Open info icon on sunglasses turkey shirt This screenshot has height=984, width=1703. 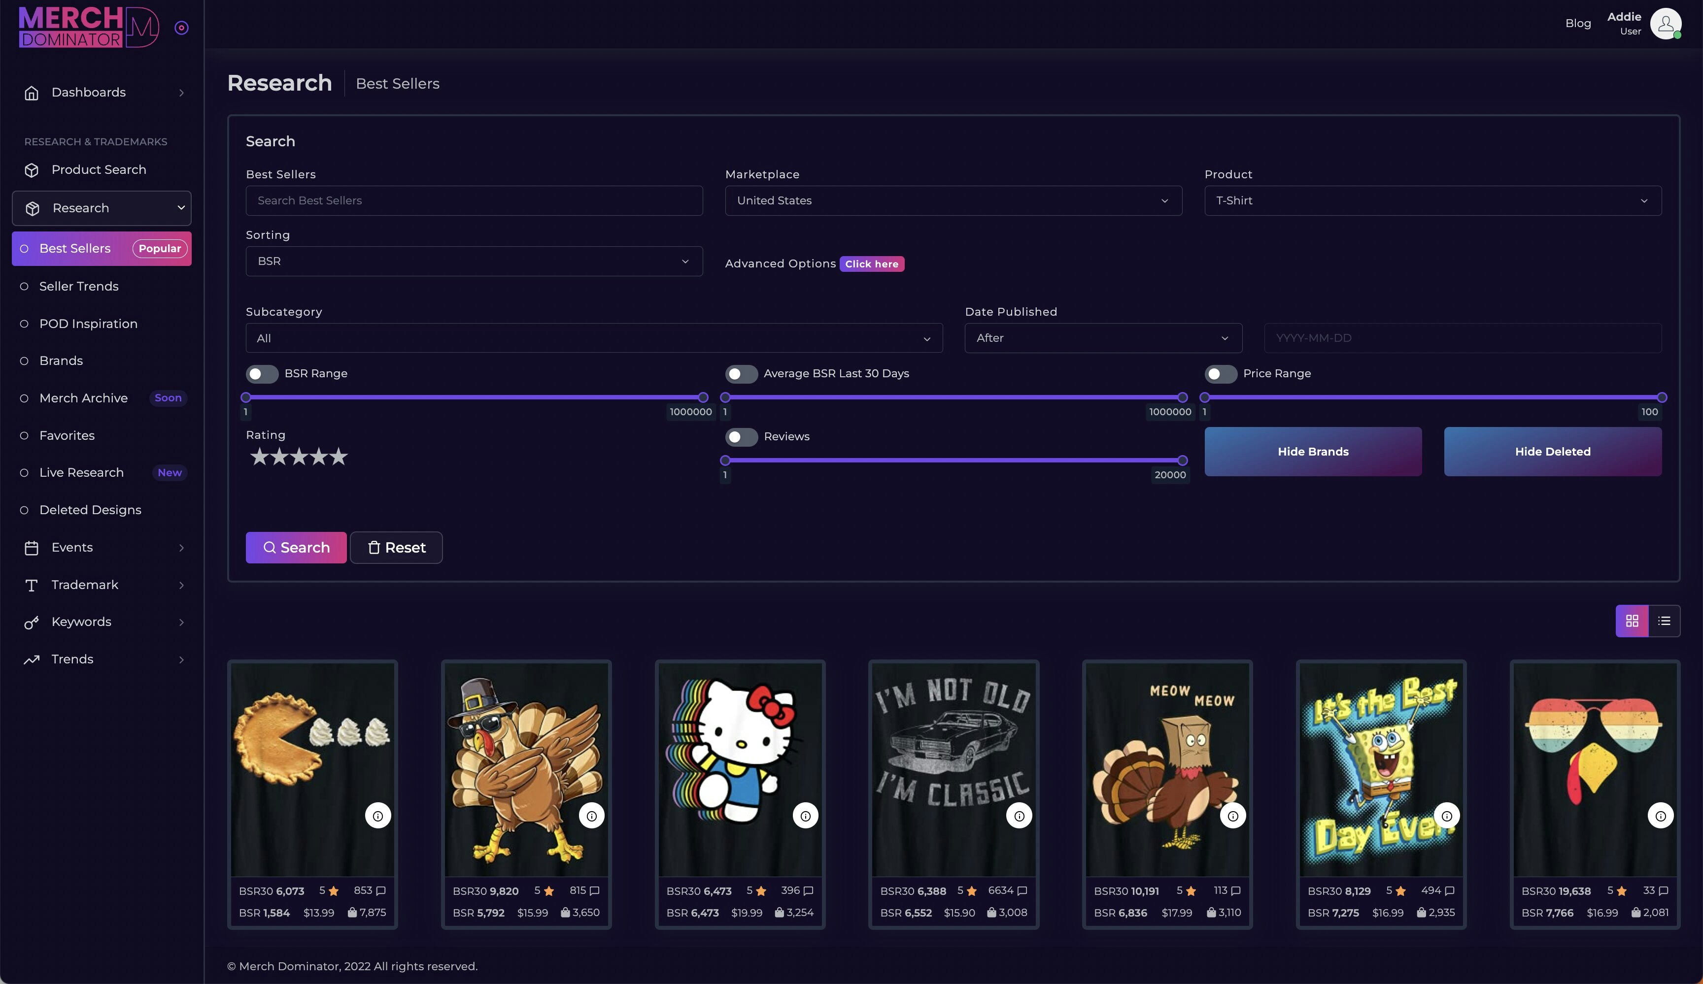[1661, 816]
